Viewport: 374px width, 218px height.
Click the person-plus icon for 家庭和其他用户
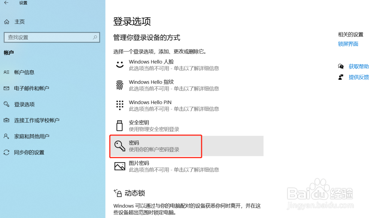[x=6, y=136]
